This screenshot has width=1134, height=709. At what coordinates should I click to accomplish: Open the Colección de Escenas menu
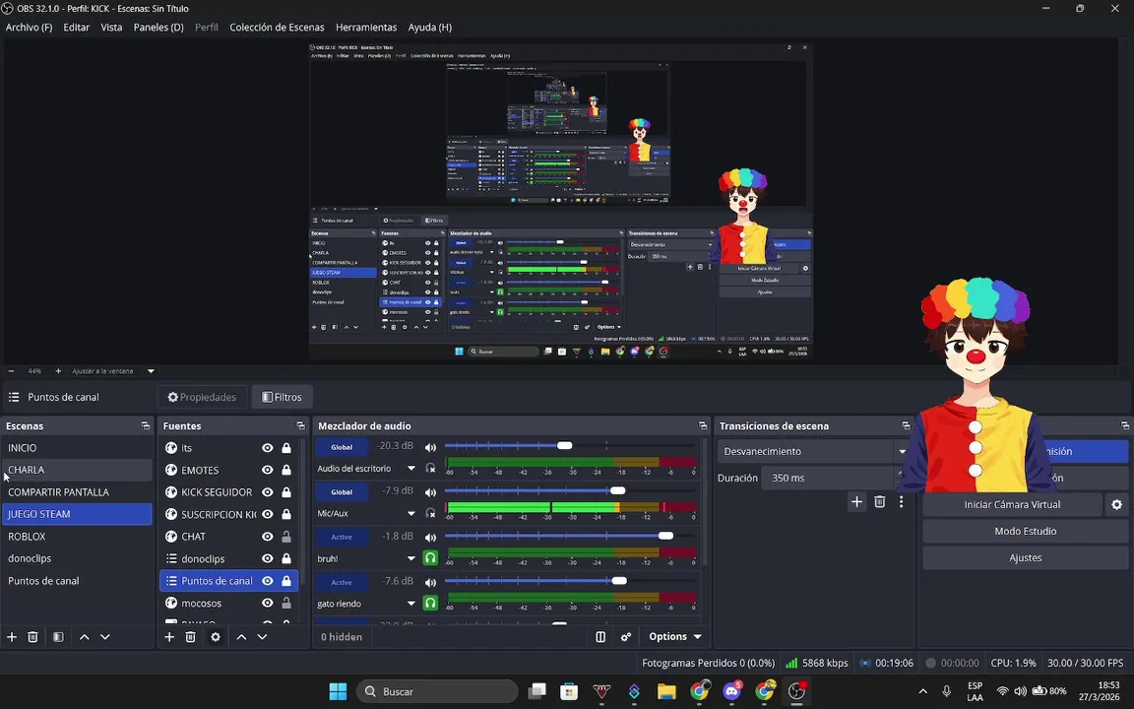tap(277, 27)
